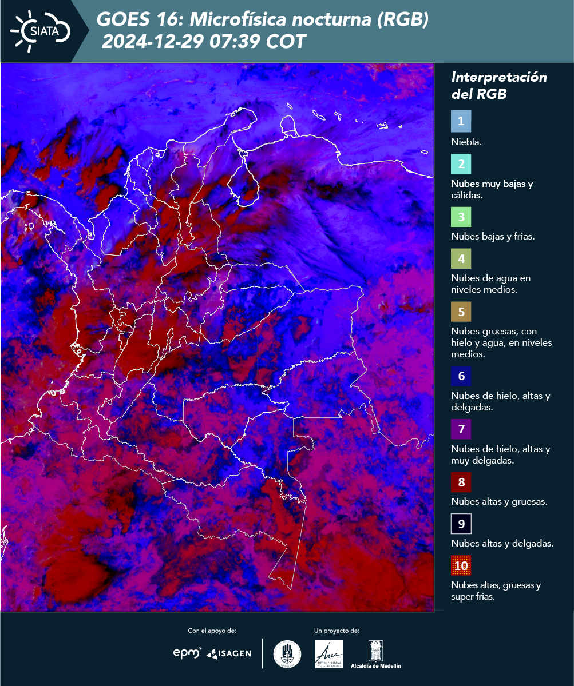Screen dimensions: 574x686
Task: Click the 'Niebla.' legend label
Action: pyautogui.click(x=466, y=142)
